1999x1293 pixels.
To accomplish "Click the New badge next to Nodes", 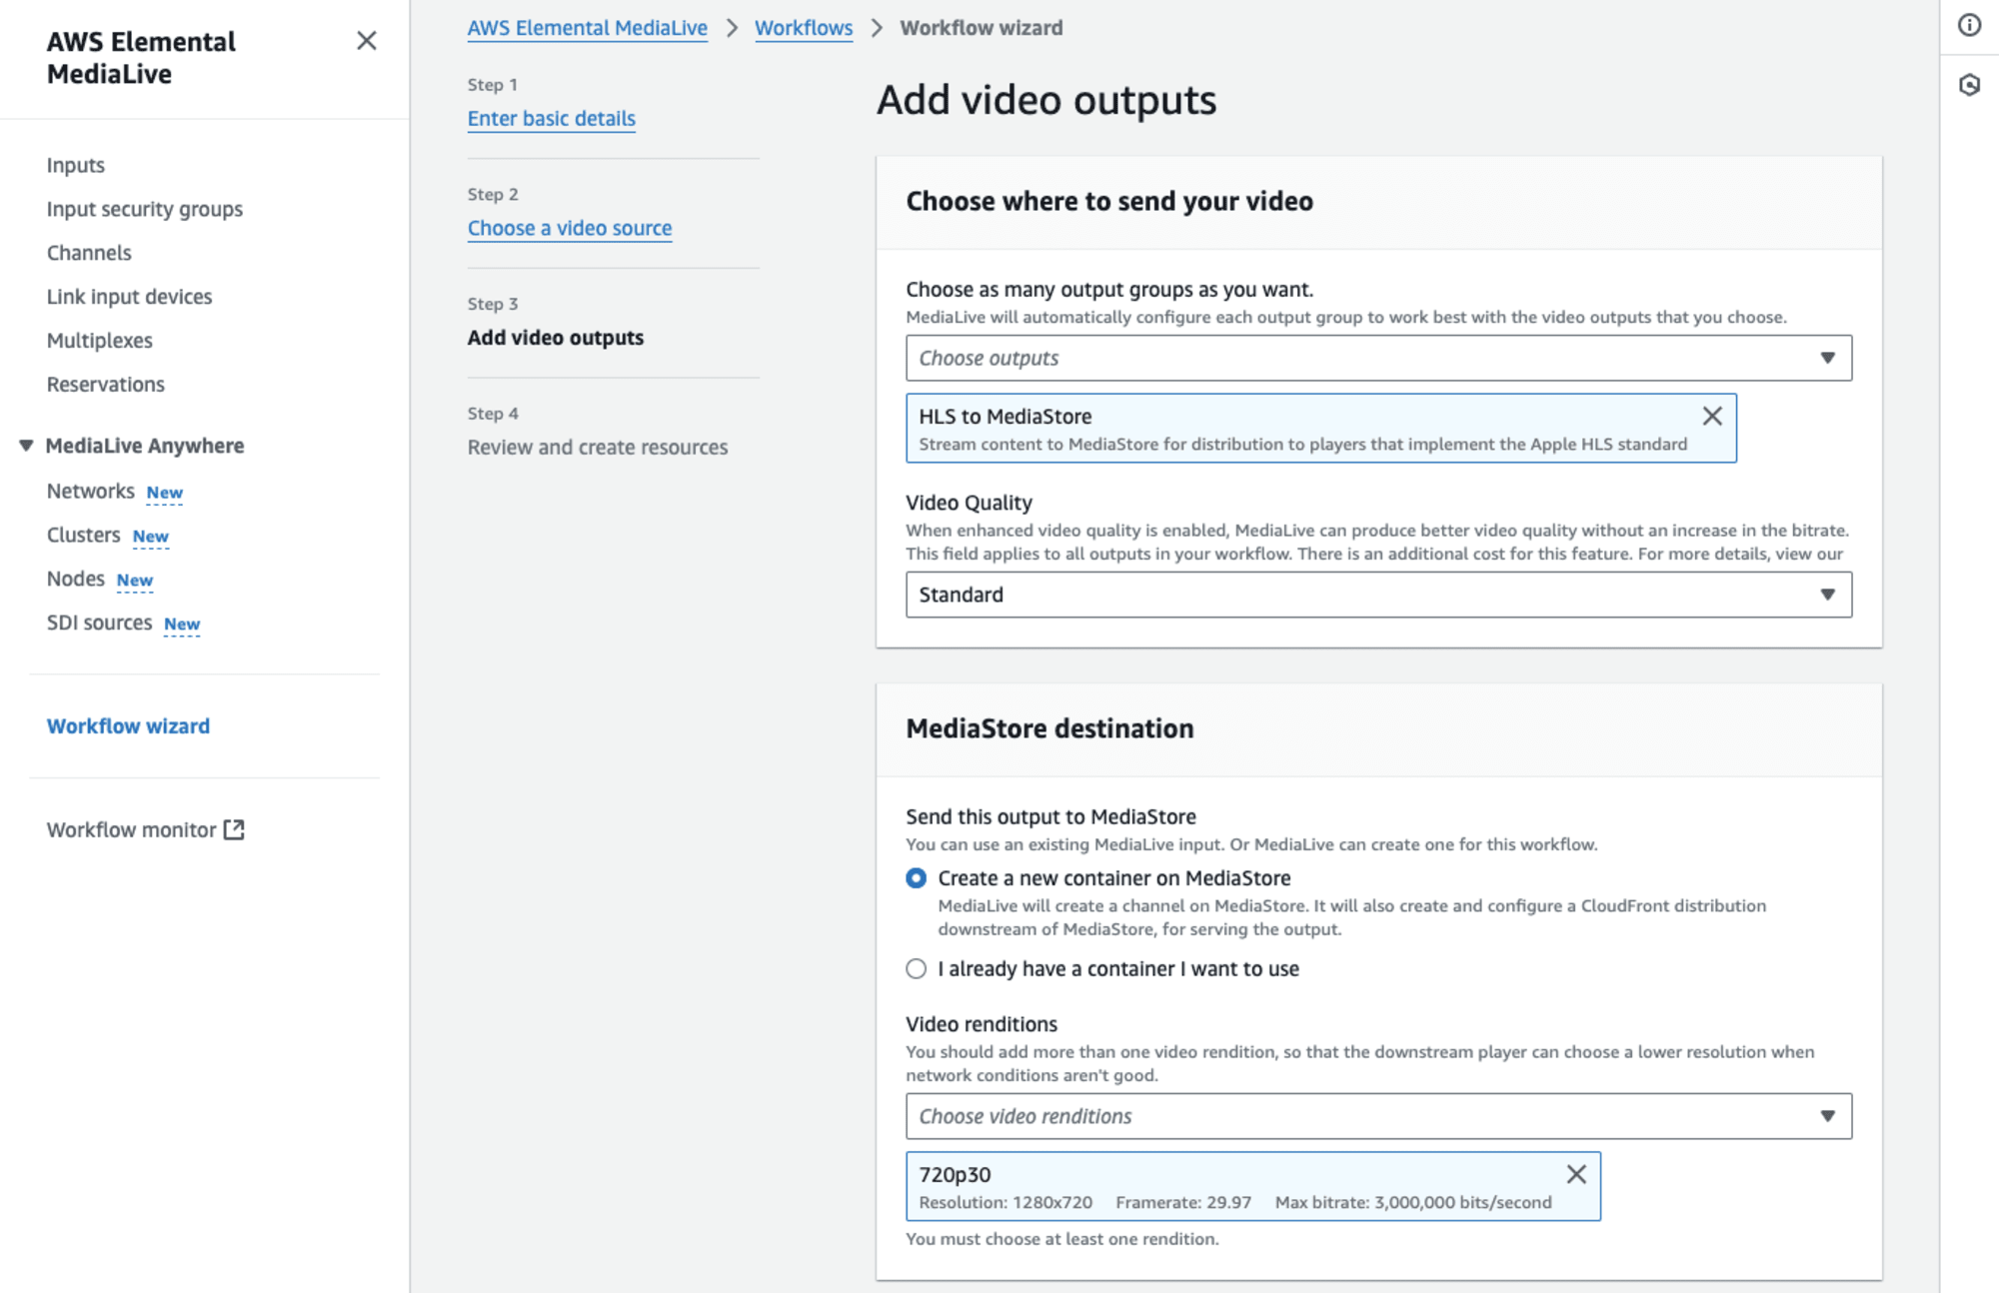I will (135, 581).
